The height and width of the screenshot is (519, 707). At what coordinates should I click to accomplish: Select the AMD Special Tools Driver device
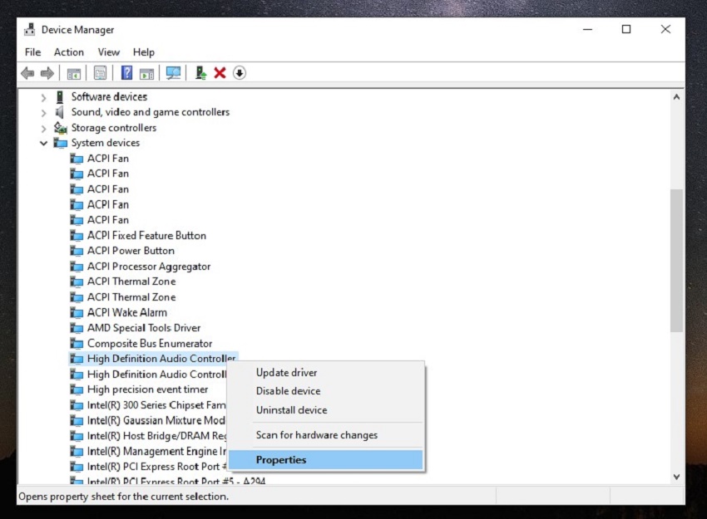click(x=143, y=328)
